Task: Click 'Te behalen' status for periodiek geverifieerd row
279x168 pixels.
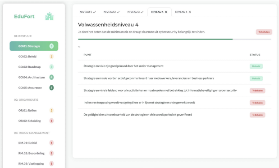Action: pyautogui.click(x=257, y=115)
